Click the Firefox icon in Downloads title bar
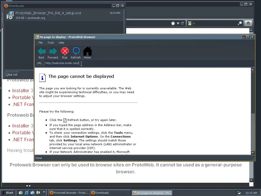The width and height of the screenshot is (261, 196). (6, 6)
